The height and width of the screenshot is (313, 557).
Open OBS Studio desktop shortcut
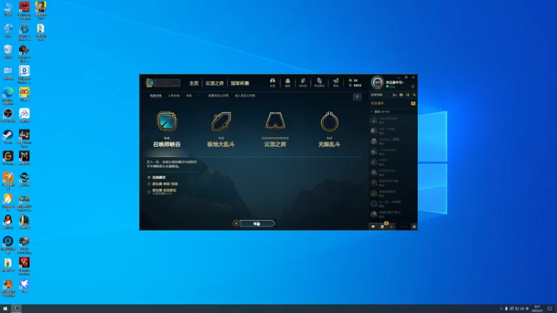(x=8, y=115)
